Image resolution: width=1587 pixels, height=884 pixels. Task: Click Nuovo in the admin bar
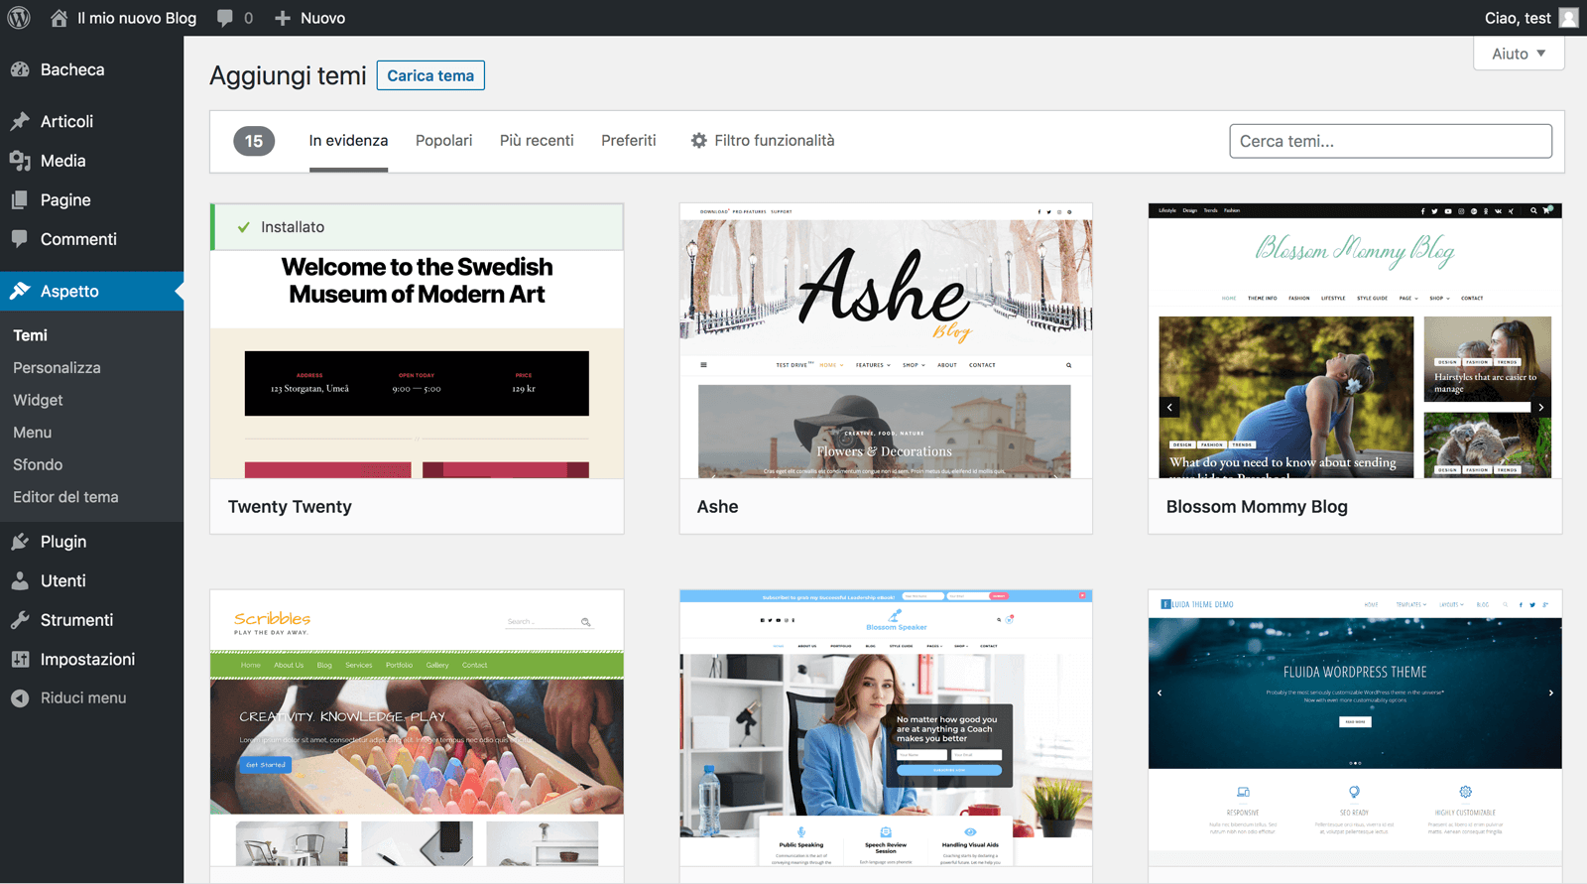click(322, 18)
